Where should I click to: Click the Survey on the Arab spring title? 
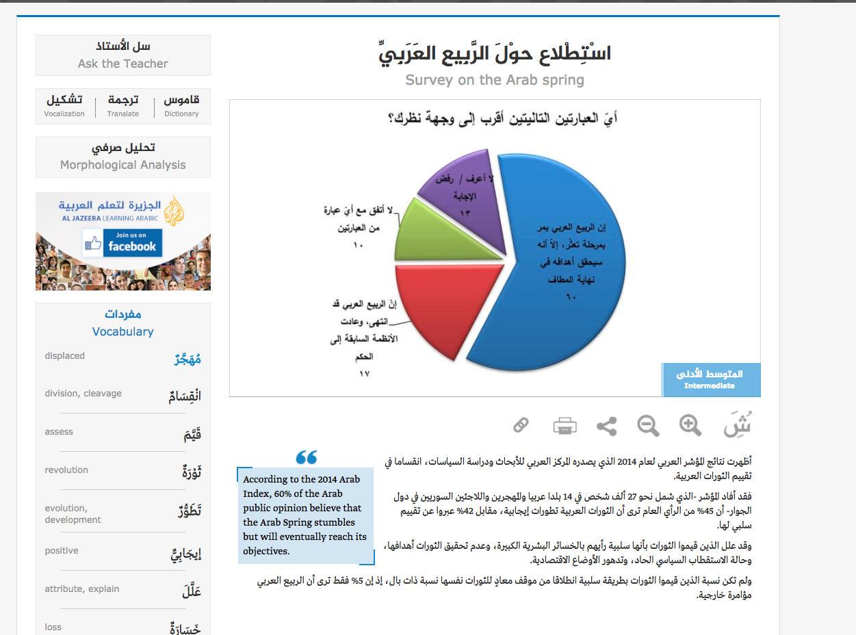pos(495,80)
